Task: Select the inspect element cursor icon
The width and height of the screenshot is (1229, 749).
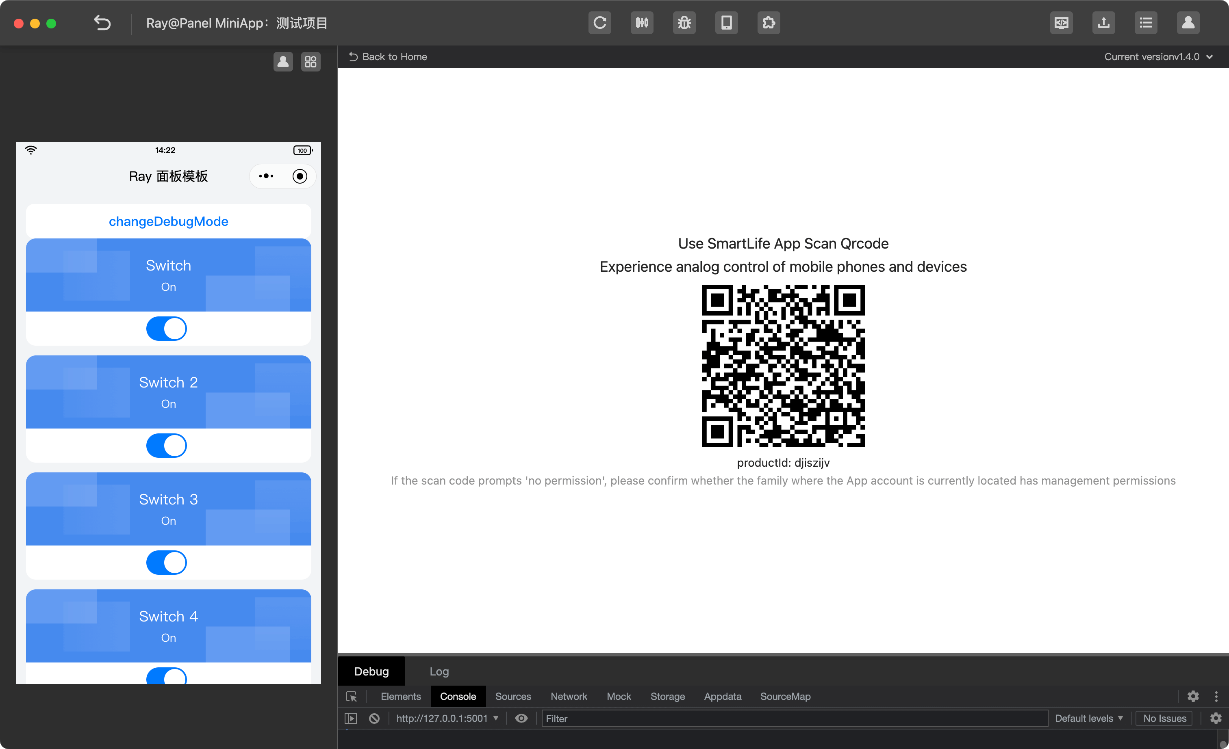Action: [x=351, y=696]
